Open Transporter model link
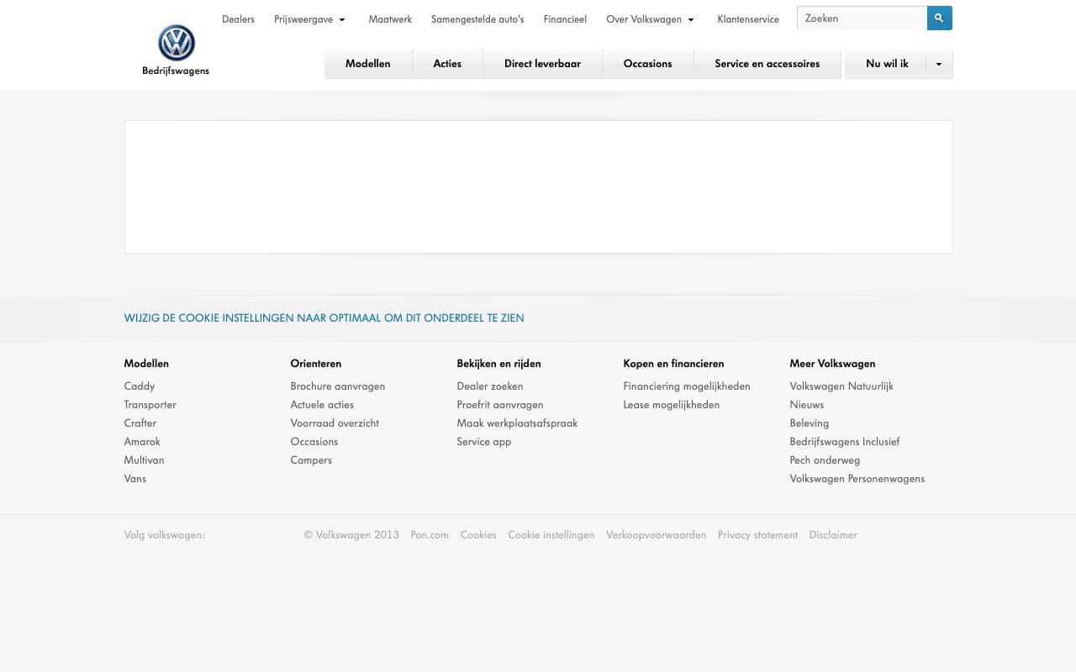The width and height of the screenshot is (1076, 672). click(150, 405)
